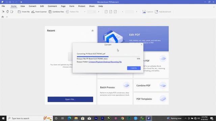Click the taskbar clock and date
This screenshot has width=216, height=121.
click(x=205, y=118)
